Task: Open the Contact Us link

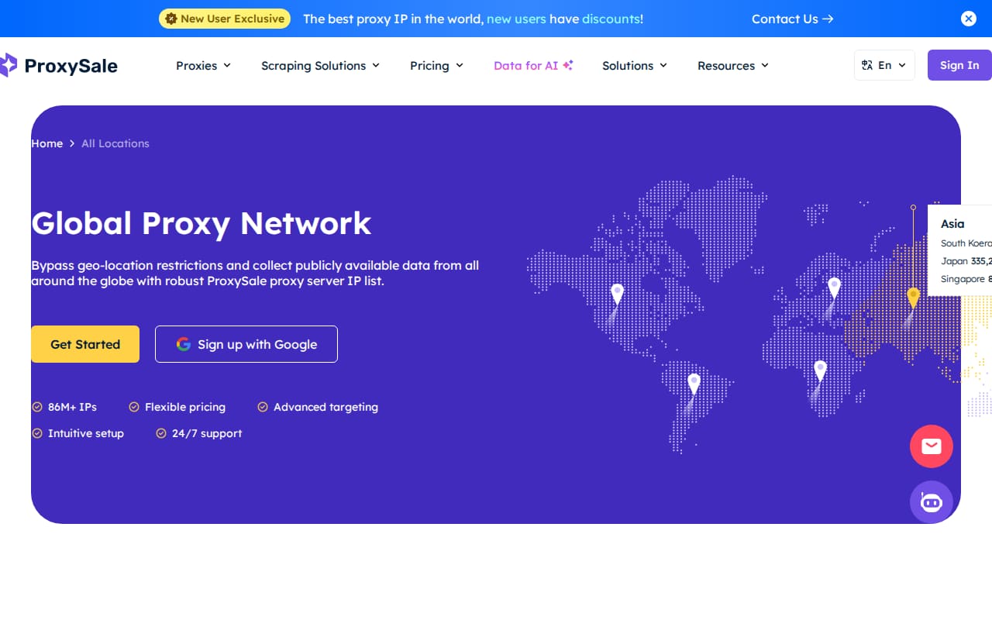Action: tap(792, 19)
